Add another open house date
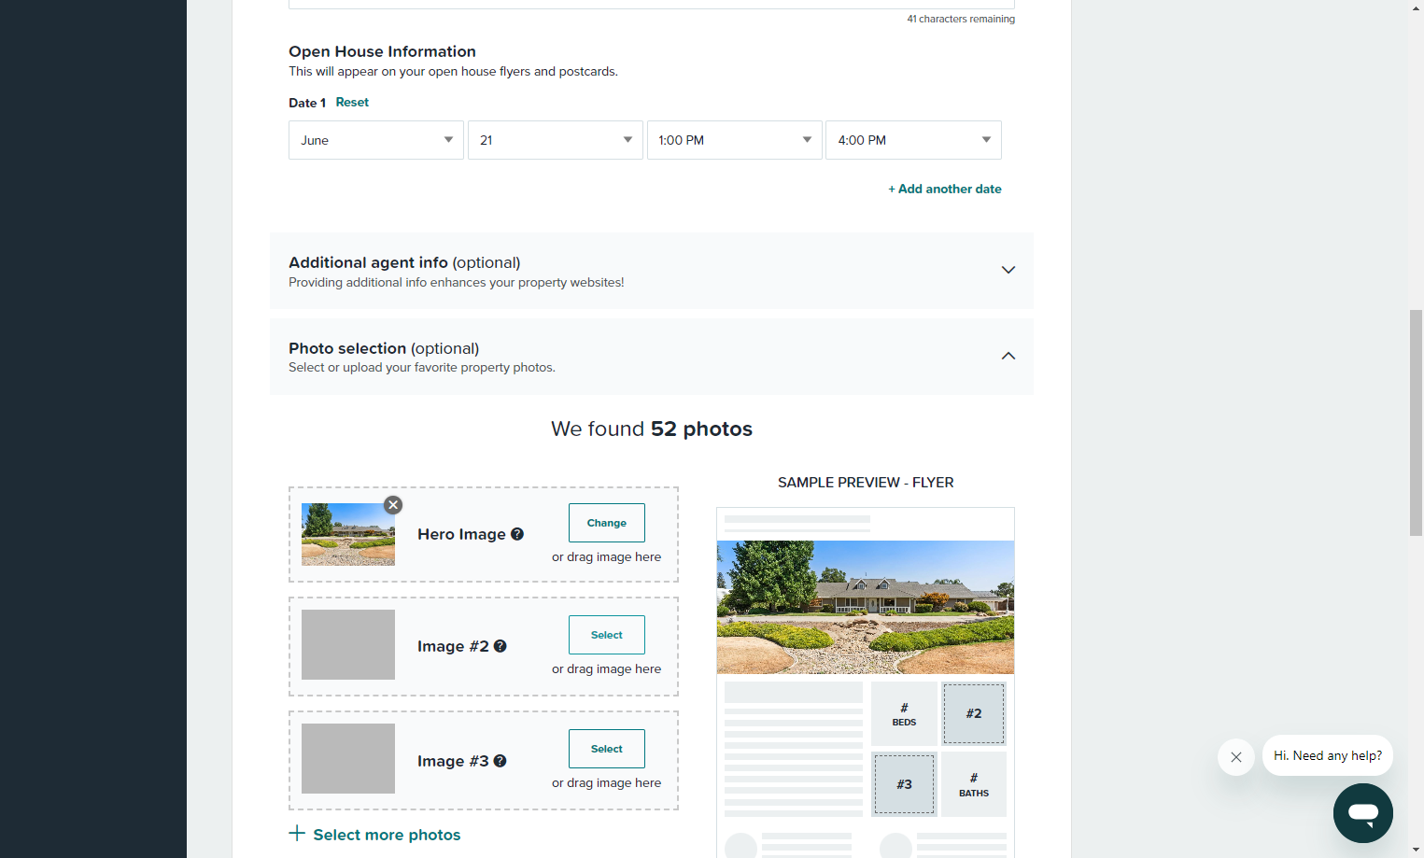 945,189
